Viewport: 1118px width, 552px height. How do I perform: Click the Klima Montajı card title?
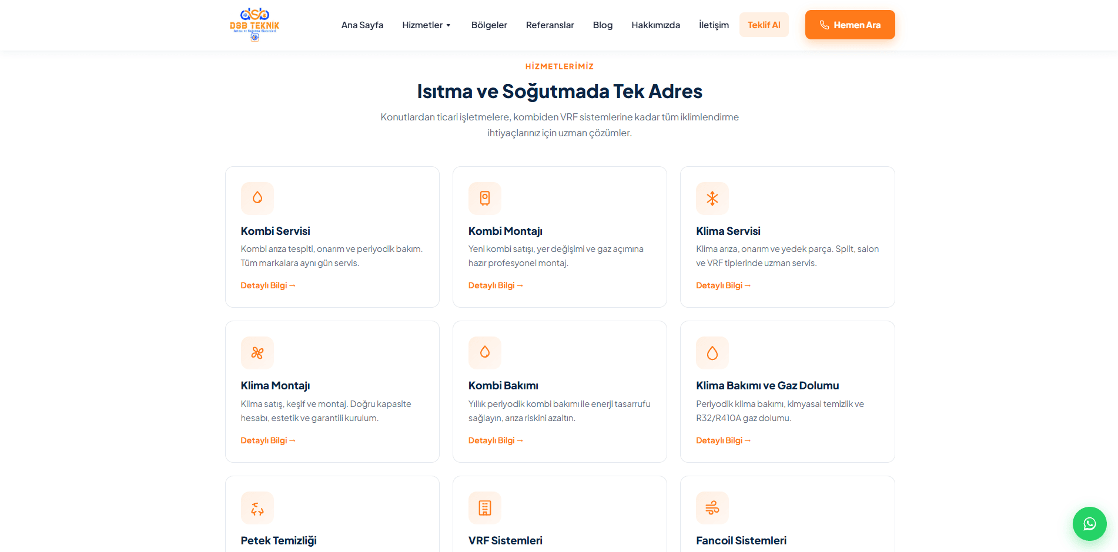click(275, 386)
